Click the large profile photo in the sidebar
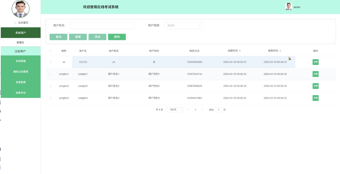340x174 pixels. [x=21, y=9]
